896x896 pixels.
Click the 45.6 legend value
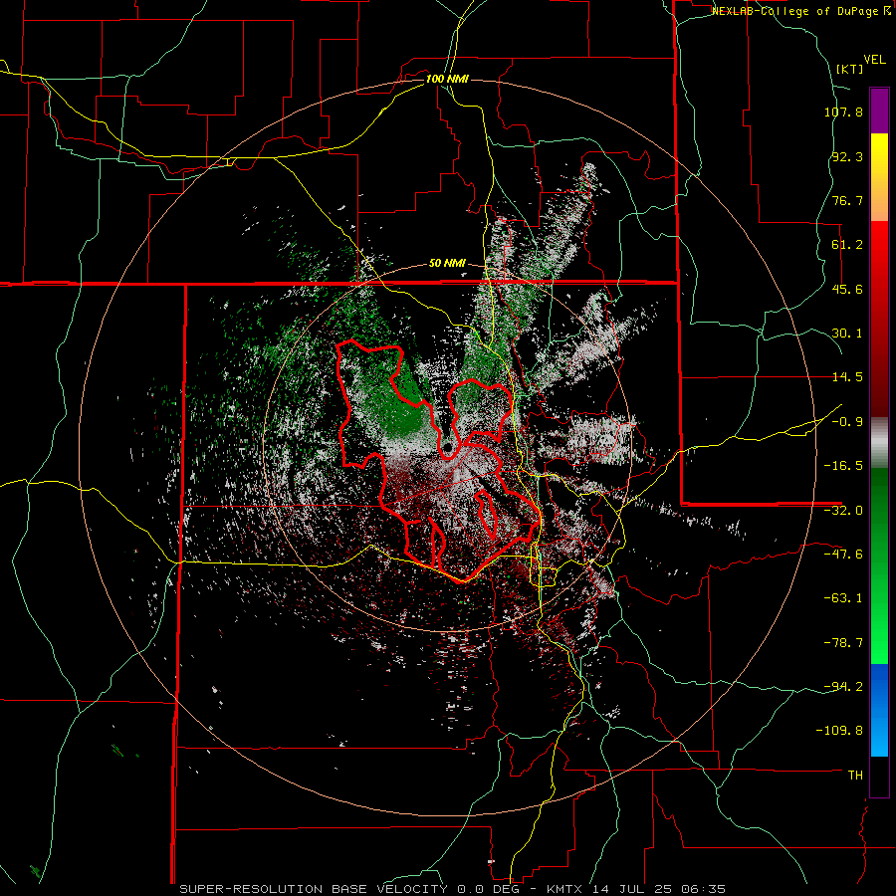point(847,289)
